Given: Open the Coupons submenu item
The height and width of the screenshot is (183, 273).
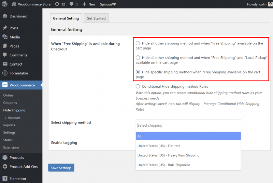Looking at the screenshot, I should click(x=10, y=103).
